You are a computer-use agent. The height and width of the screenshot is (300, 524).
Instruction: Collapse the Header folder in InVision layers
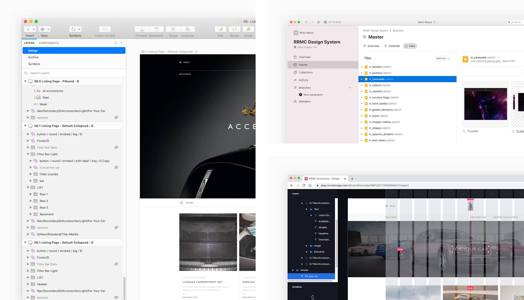[293, 270]
